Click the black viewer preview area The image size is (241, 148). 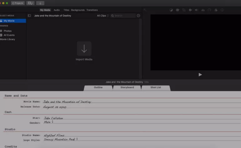[x=196, y=42]
